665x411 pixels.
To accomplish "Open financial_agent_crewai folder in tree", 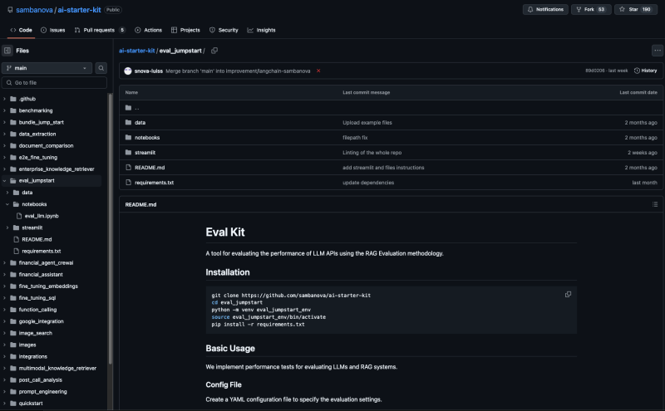I will tap(46, 262).
